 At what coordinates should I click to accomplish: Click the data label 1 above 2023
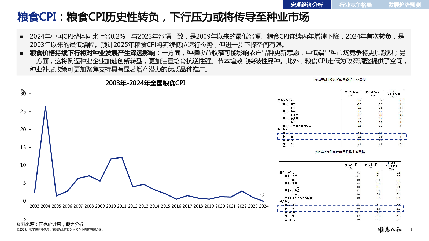pos(253,191)
